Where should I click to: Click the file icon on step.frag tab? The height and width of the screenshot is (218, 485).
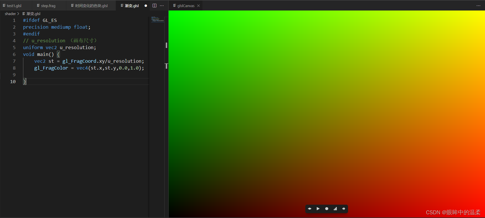pyautogui.click(x=38, y=6)
